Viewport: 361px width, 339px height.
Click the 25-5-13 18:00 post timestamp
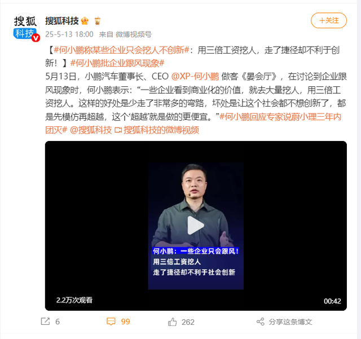point(69,34)
